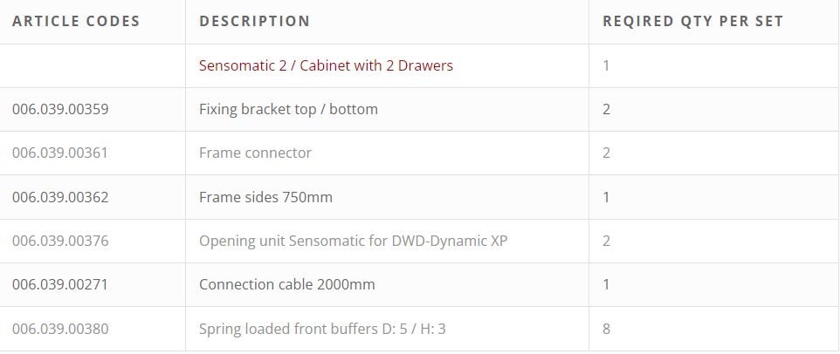Click quantity 1 in the Connection cable row
840x354 pixels.
click(x=607, y=284)
